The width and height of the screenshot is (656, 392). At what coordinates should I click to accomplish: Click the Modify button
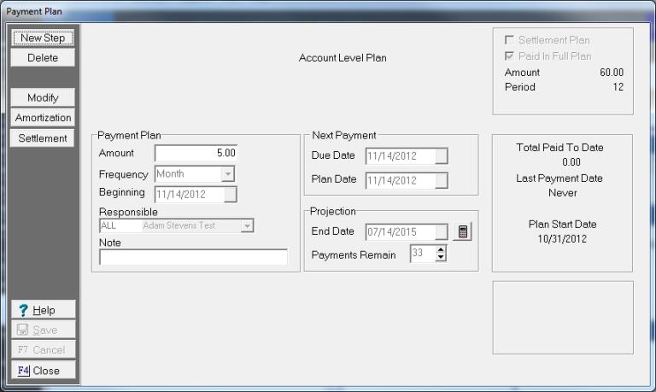pos(43,98)
